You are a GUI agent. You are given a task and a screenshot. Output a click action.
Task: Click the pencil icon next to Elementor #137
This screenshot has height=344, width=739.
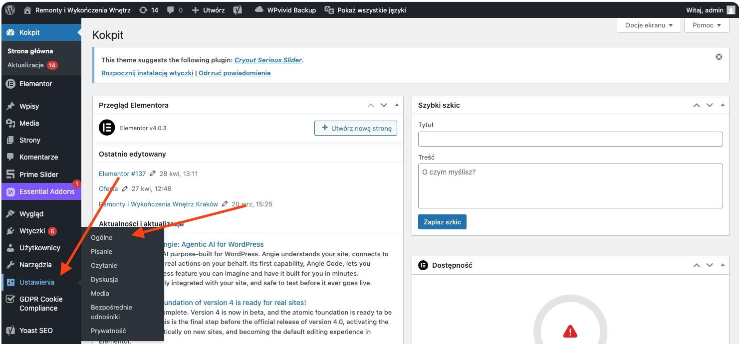tap(153, 173)
